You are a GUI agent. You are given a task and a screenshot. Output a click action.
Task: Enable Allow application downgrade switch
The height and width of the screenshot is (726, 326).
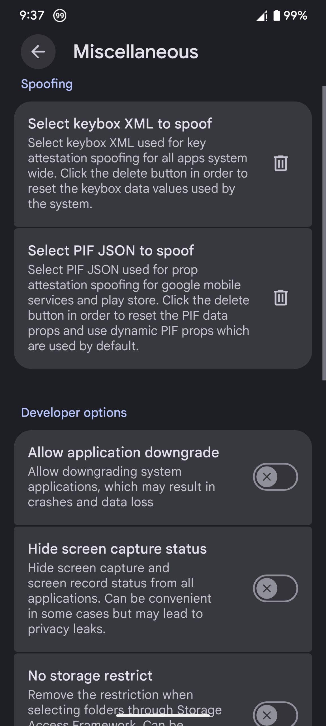coord(275,477)
